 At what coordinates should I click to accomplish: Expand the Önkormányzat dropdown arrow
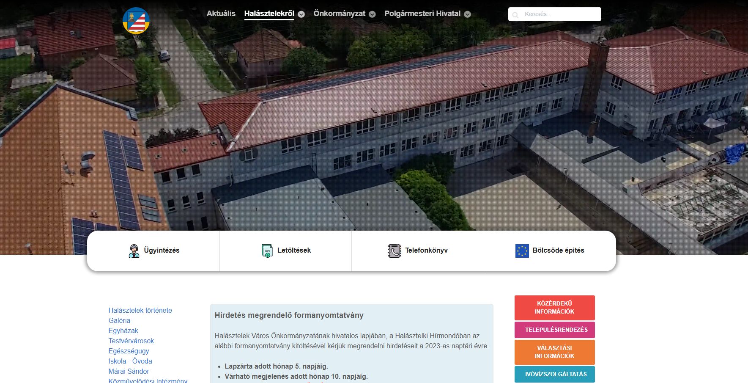[x=372, y=14]
